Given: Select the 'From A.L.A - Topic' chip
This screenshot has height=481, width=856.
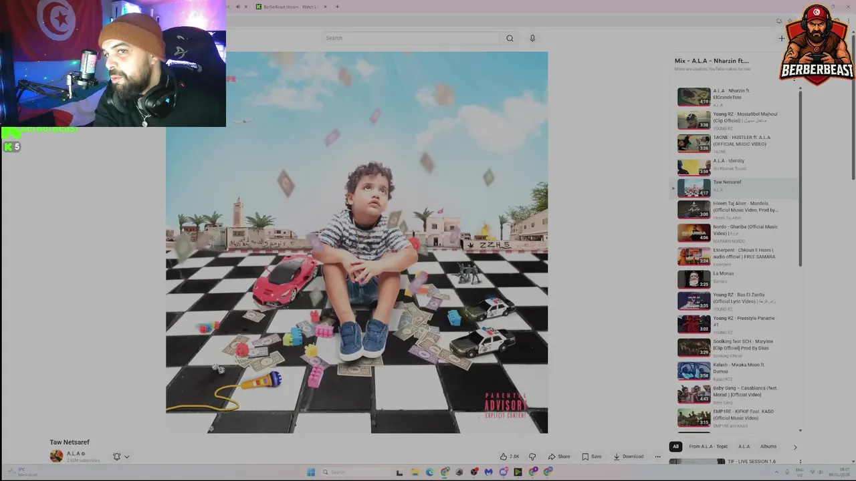Looking at the screenshot, I should (x=708, y=446).
